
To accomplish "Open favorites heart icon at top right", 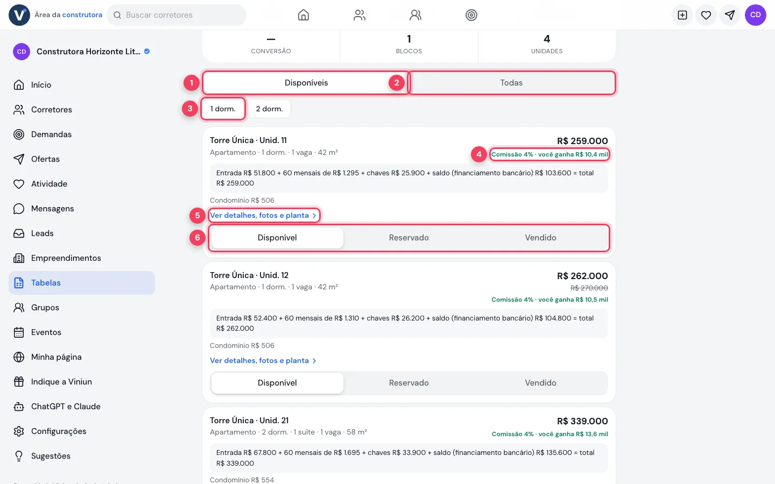I will pyautogui.click(x=706, y=15).
